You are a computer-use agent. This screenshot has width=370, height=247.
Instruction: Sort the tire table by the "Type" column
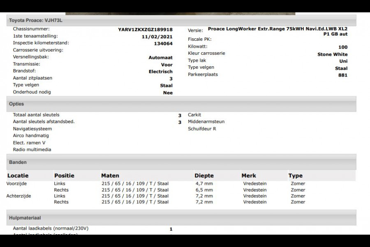pos(294,175)
